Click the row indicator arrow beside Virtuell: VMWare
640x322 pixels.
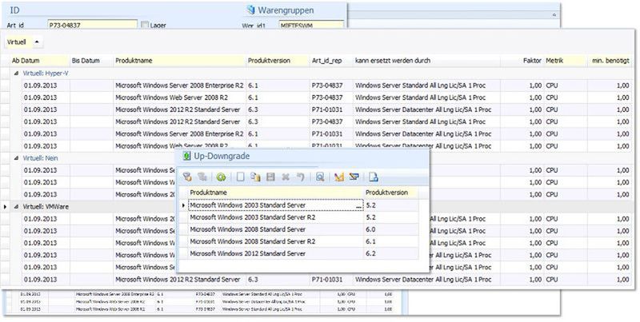[5, 207]
